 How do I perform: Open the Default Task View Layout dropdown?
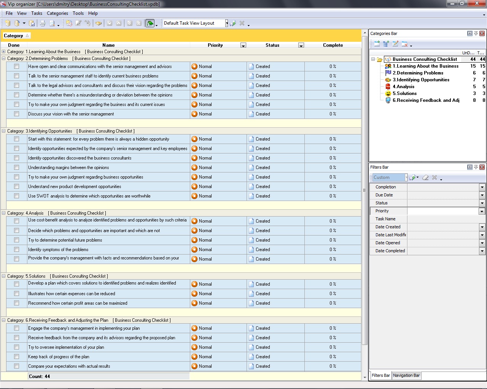(226, 24)
